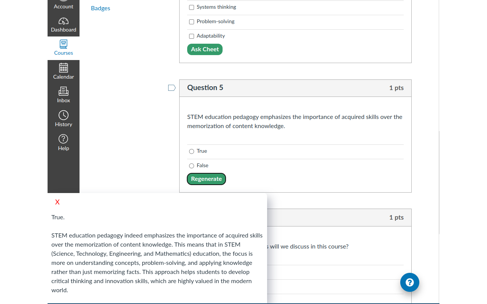Screen dimensions: 487x304
Task: Click the Question 5 header title
Action: [x=205, y=88]
